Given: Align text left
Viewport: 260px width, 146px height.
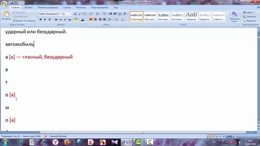Looking at the screenshot, I should [91, 19].
